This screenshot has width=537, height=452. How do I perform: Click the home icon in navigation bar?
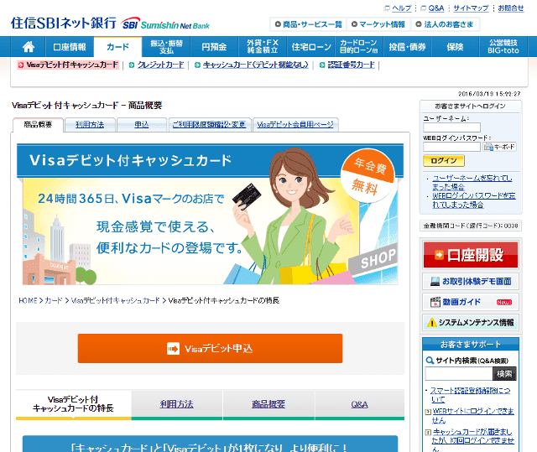[x=28, y=46]
